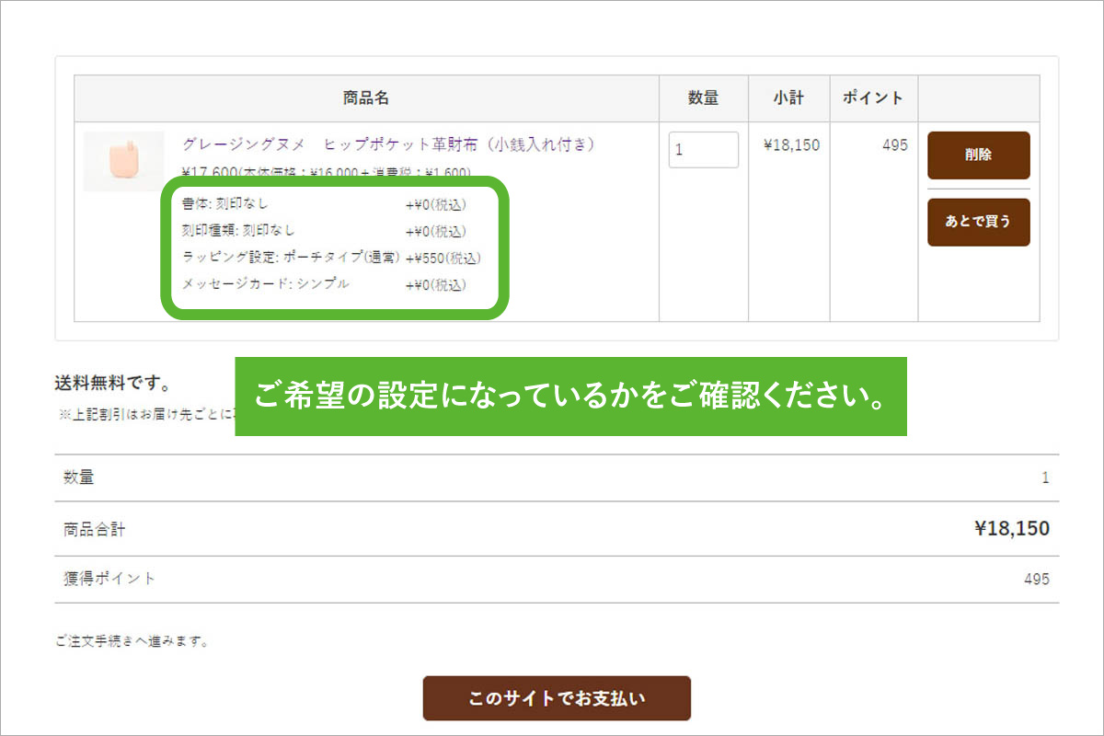The height and width of the screenshot is (736, 1104).
Task: Select the 書体: 刻印なし option line
Action: (x=226, y=204)
